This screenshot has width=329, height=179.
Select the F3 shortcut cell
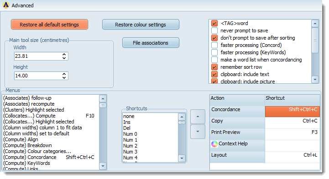click(292, 134)
